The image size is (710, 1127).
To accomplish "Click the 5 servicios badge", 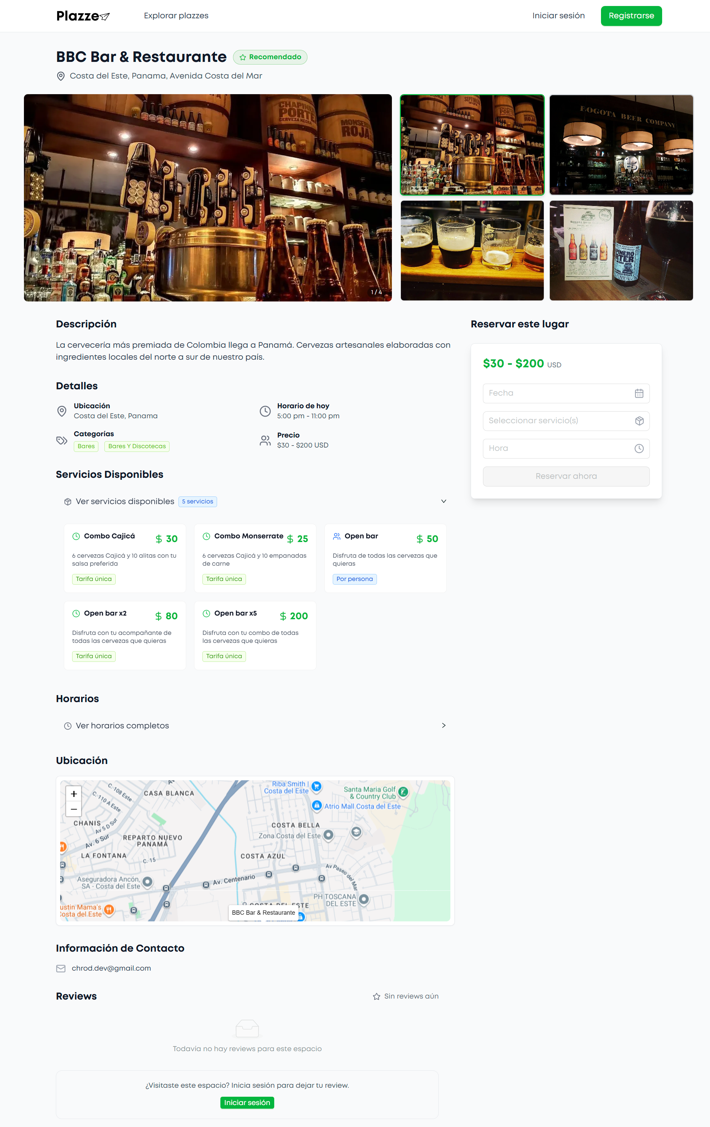I will coord(198,502).
